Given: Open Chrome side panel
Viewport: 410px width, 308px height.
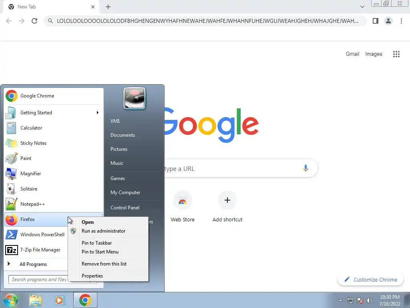Looking at the screenshot, I should 376,21.
